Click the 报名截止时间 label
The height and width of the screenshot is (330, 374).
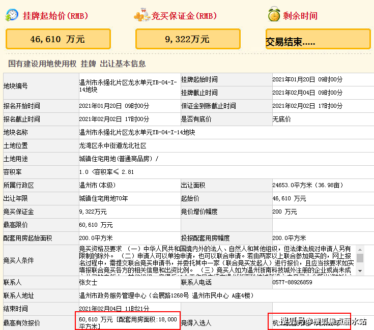coord(22,119)
